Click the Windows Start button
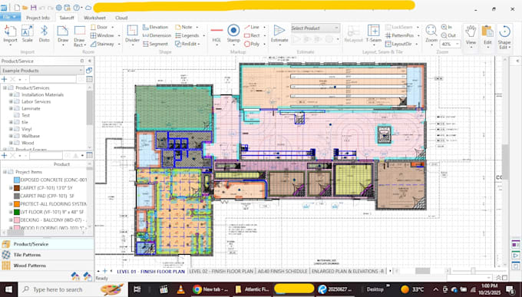The width and height of the screenshot is (522, 297). point(8,289)
